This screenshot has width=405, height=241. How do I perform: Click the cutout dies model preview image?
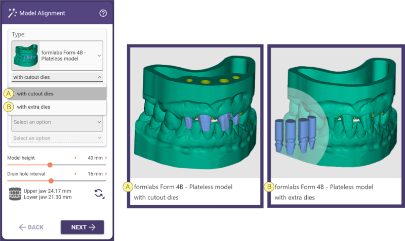pos(195,112)
